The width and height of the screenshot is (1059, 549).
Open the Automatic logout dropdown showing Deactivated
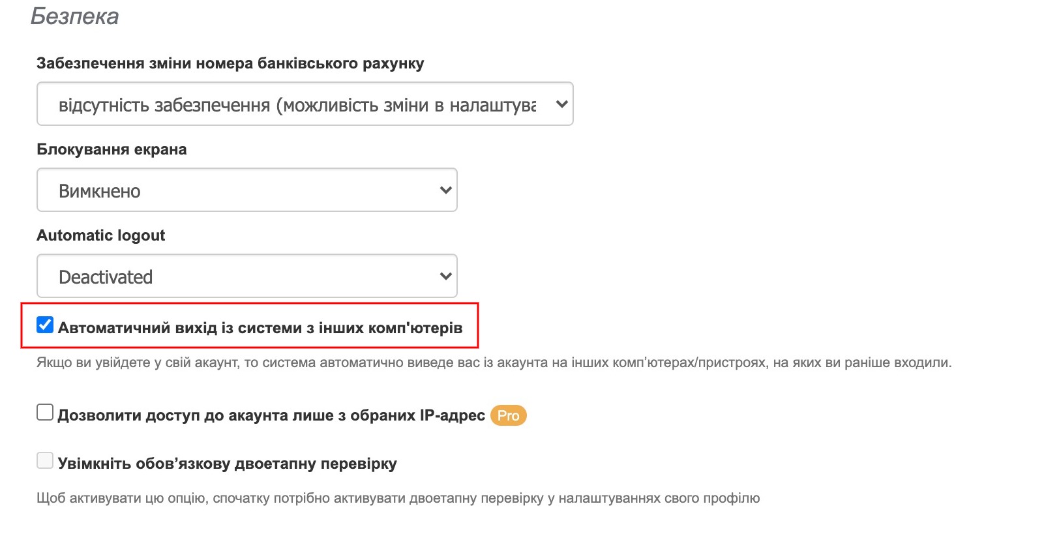(x=246, y=275)
